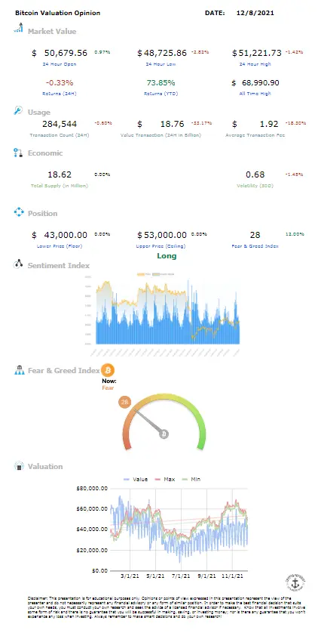Click the Valuation line chart plot area
The height and width of the screenshot is (633, 321).
(x=179, y=530)
